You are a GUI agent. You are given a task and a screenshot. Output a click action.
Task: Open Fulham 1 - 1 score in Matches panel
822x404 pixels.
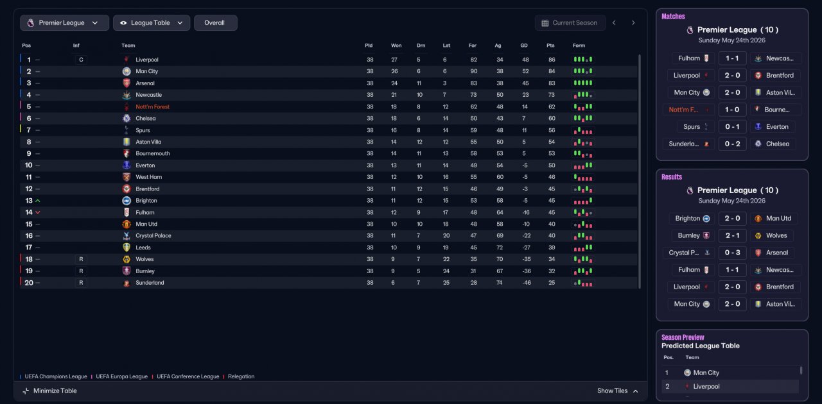732,58
